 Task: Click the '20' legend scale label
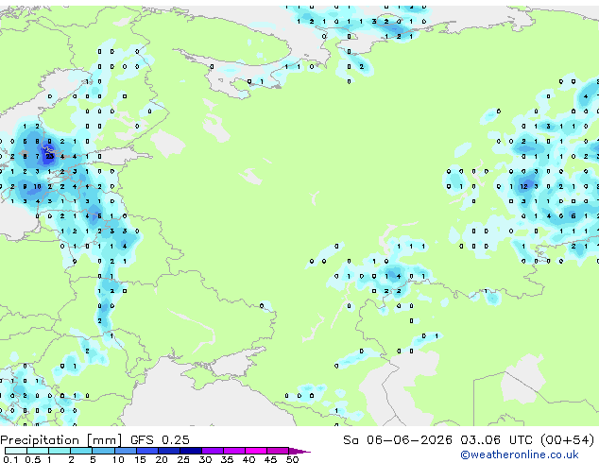[162, 459]
